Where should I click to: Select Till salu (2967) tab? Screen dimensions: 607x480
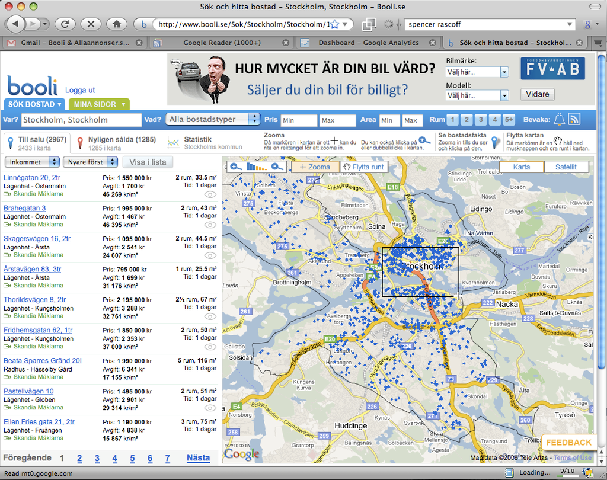point(37,143)
